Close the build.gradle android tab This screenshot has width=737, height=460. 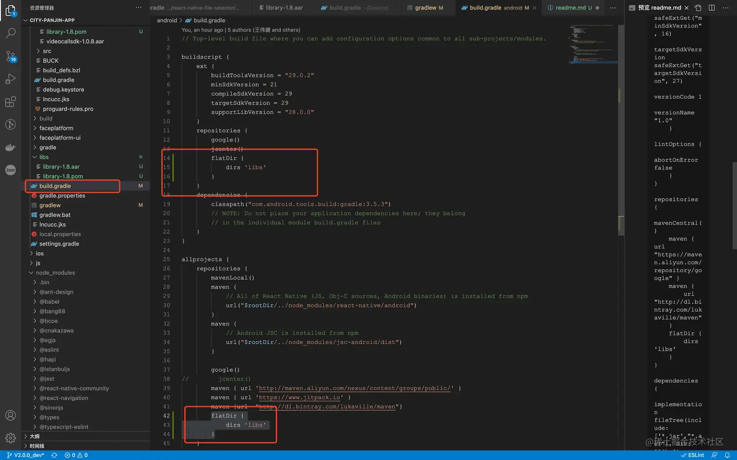point(534,8)
